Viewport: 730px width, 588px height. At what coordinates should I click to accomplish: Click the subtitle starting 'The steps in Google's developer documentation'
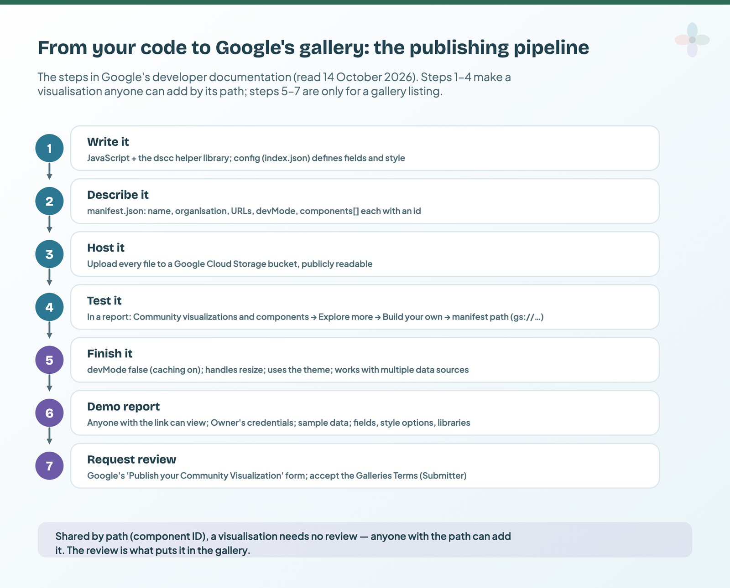point(274,84)
